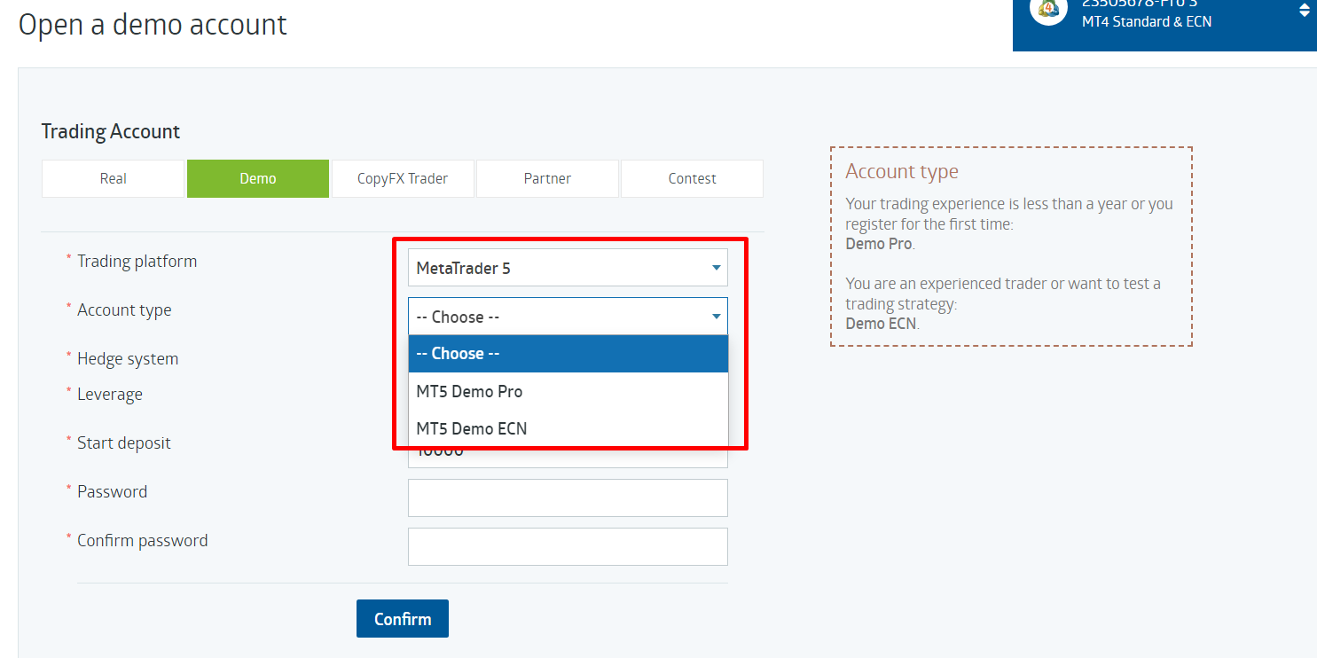Open the Trading platform MetaTrader 5 dropdown

pos(568,268)
